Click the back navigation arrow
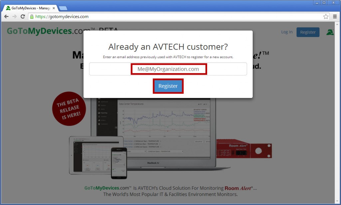Screen dimensions: 341x205 tap(6, 16)
